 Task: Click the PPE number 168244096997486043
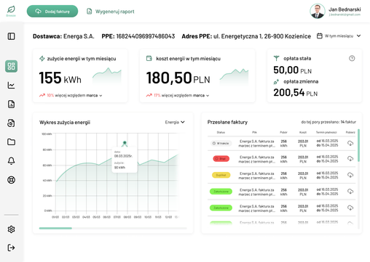coord(146,36)
